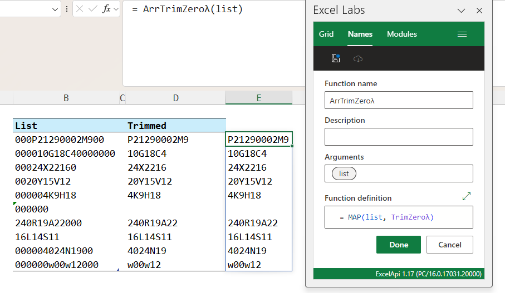Click the save function icon in Excel Labs
Viewport: 505px width, 293px height.
tap(336, 58)
